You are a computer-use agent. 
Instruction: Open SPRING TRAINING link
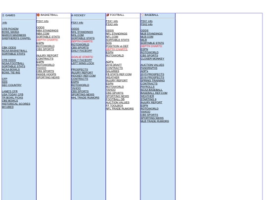153,80
